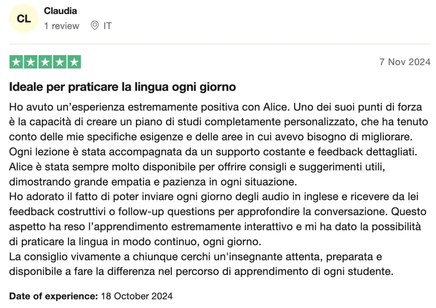Click the location pin icon
The width and height of the screenshot is (436, 308).
[94, 26]
